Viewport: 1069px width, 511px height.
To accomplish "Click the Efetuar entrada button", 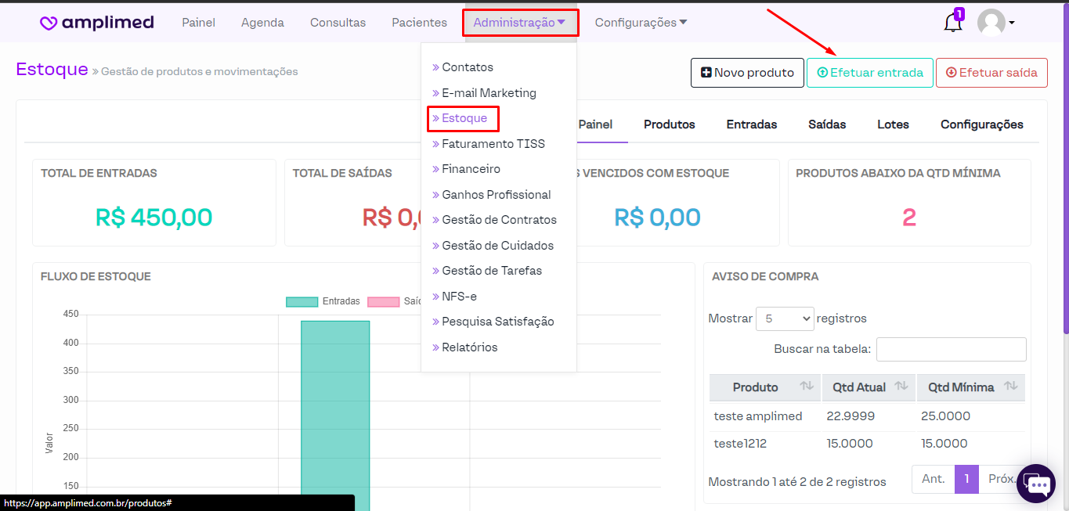I will [x=870, y=73].
